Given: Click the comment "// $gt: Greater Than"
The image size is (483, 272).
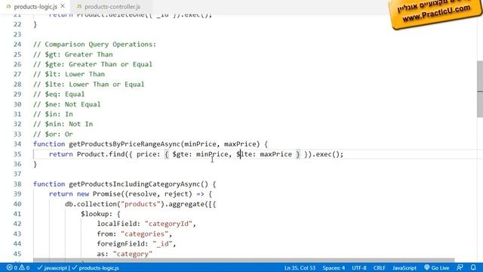Looking at the screenshot, I should 73,54.
